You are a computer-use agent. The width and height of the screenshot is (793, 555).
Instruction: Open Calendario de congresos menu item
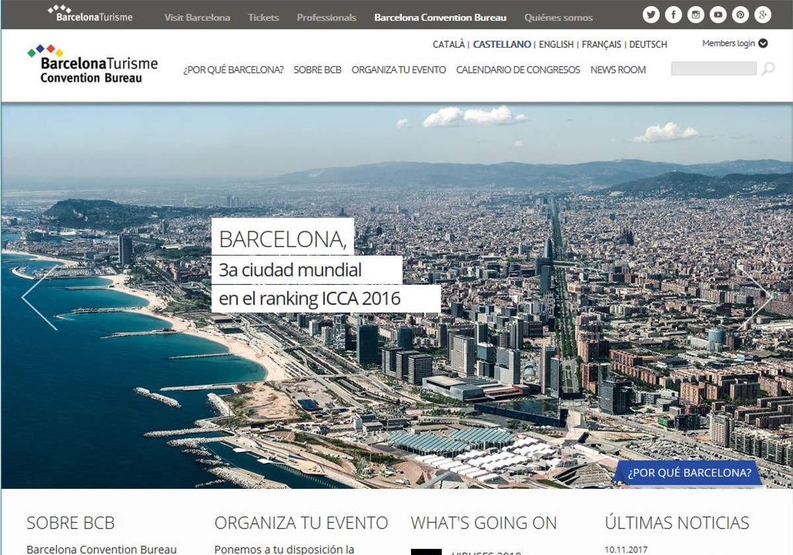click(518, 69)
